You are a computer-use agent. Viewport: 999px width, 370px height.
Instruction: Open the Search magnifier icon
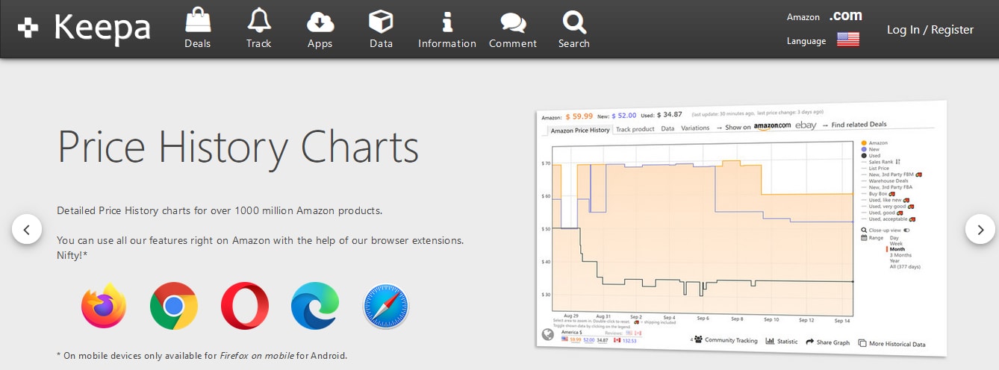pos(573,22)
